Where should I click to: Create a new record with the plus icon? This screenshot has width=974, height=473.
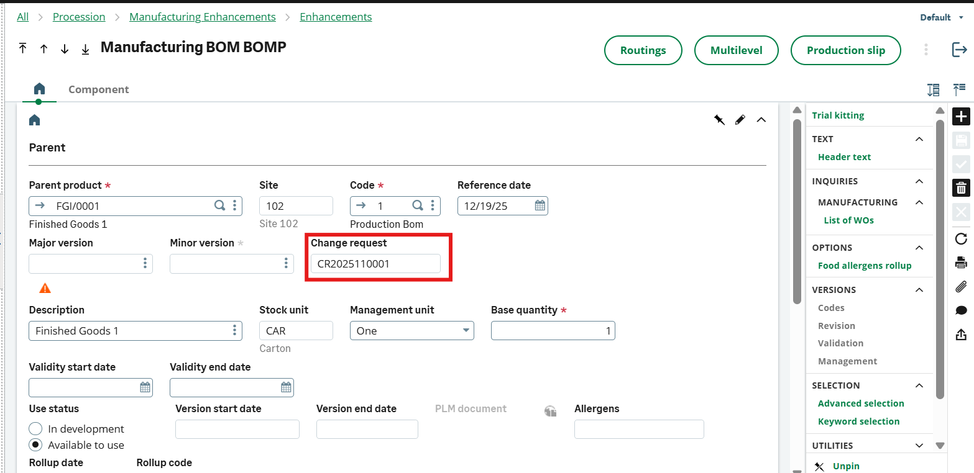coord(961,116)
